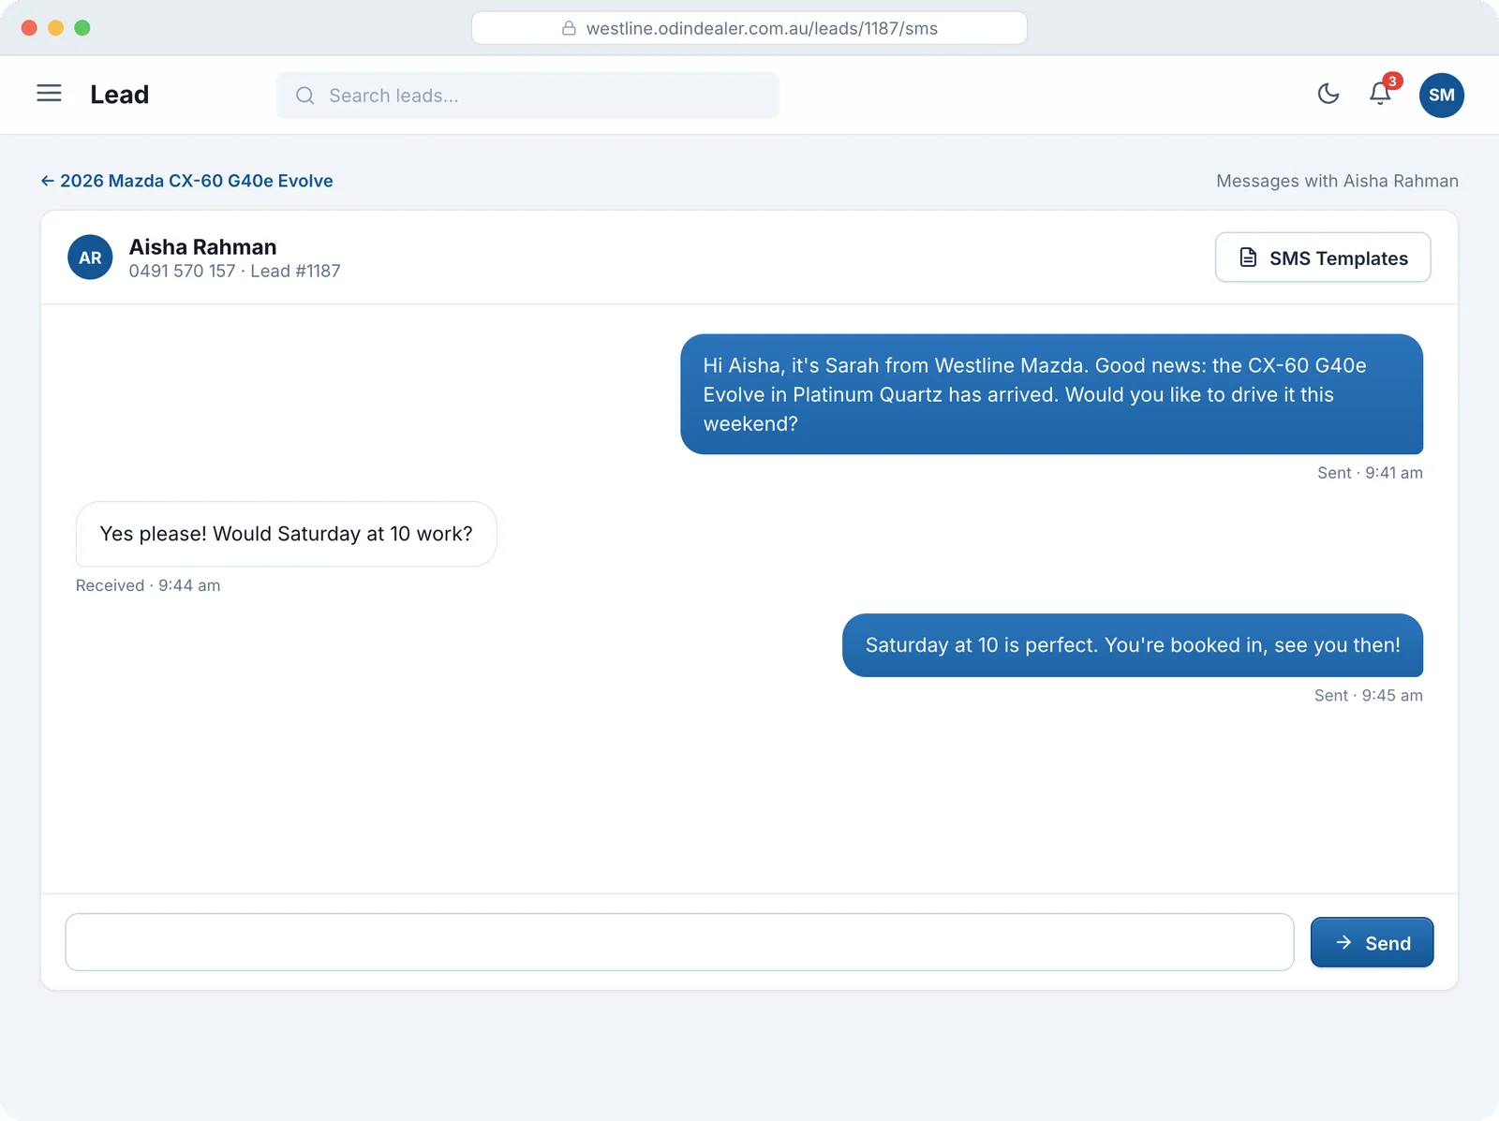Select the Aisha Rahman contact name

tap(202, 247)
